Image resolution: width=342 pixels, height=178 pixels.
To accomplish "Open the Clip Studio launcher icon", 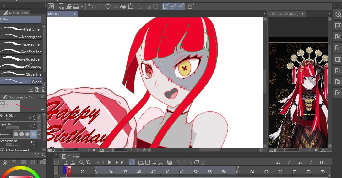I will [x=51, y=6].
